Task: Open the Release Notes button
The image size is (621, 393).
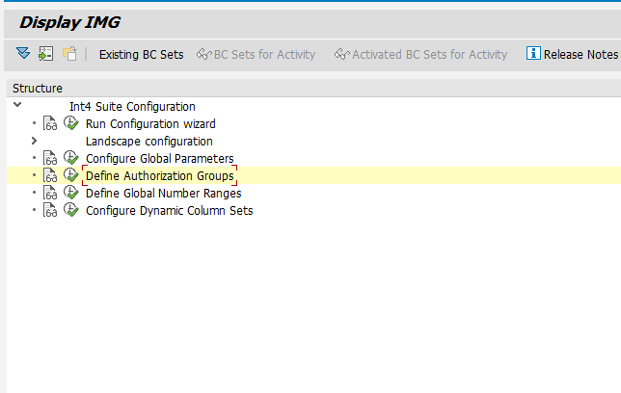Action: tap(580, 55)
